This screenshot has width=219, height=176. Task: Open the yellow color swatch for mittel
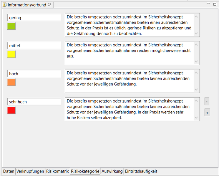[x=11, y=54]
